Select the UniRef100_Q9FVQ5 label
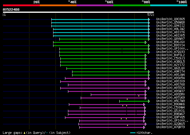 170,117
